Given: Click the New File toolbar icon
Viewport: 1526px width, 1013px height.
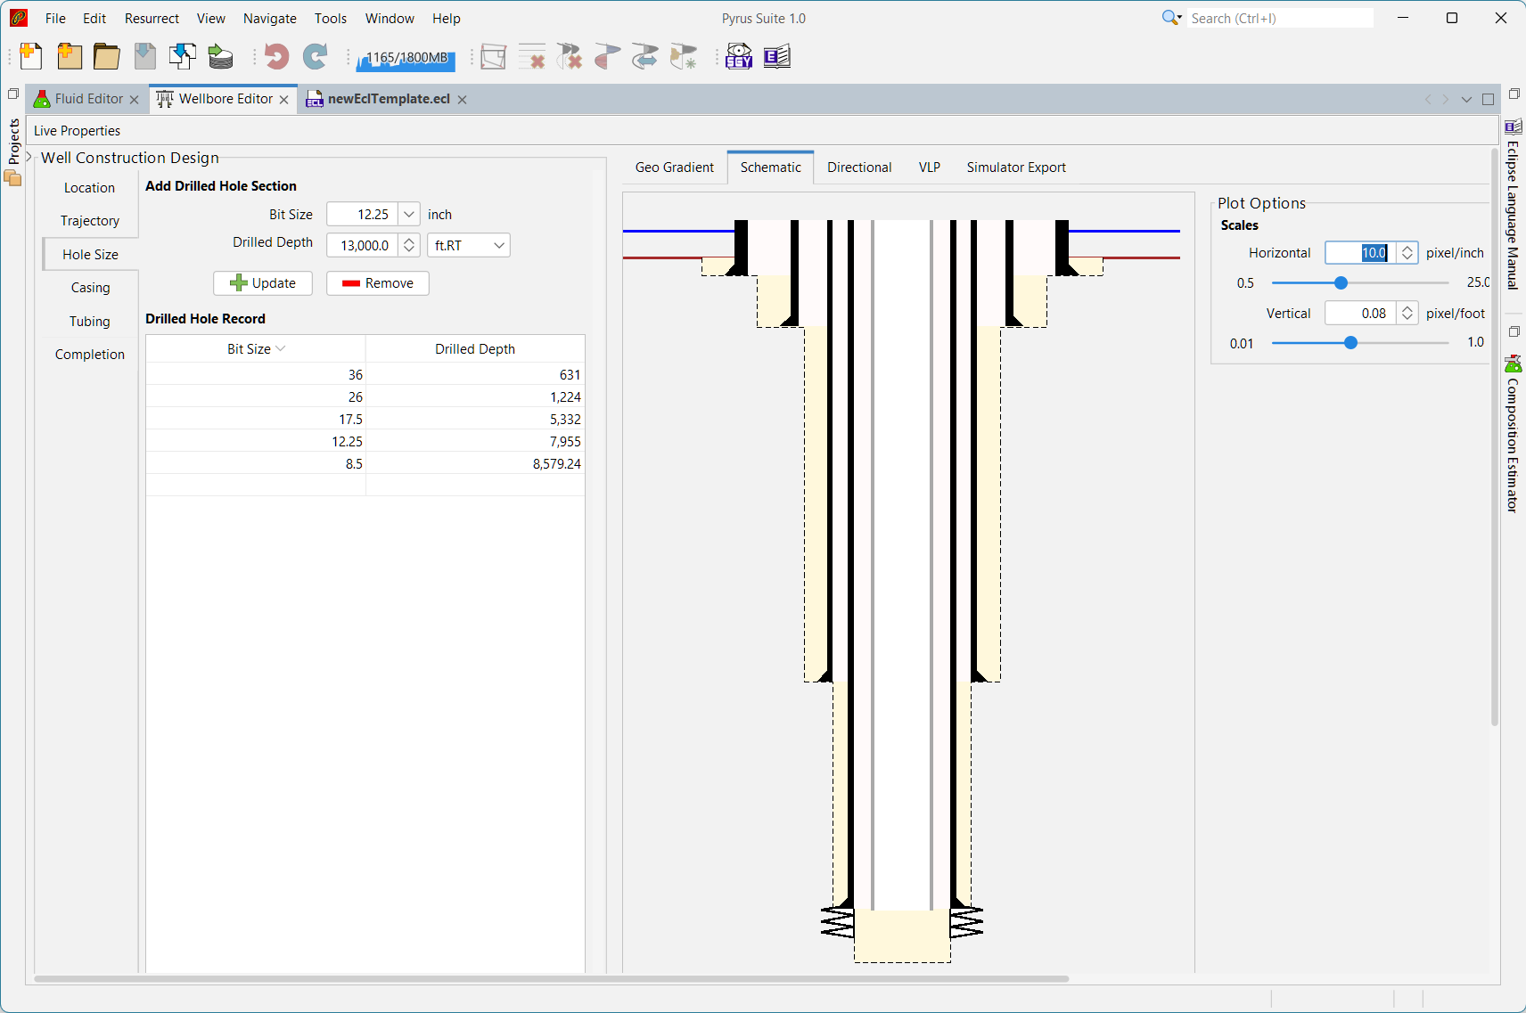Looking at the screenshot, I should (31, 56).
